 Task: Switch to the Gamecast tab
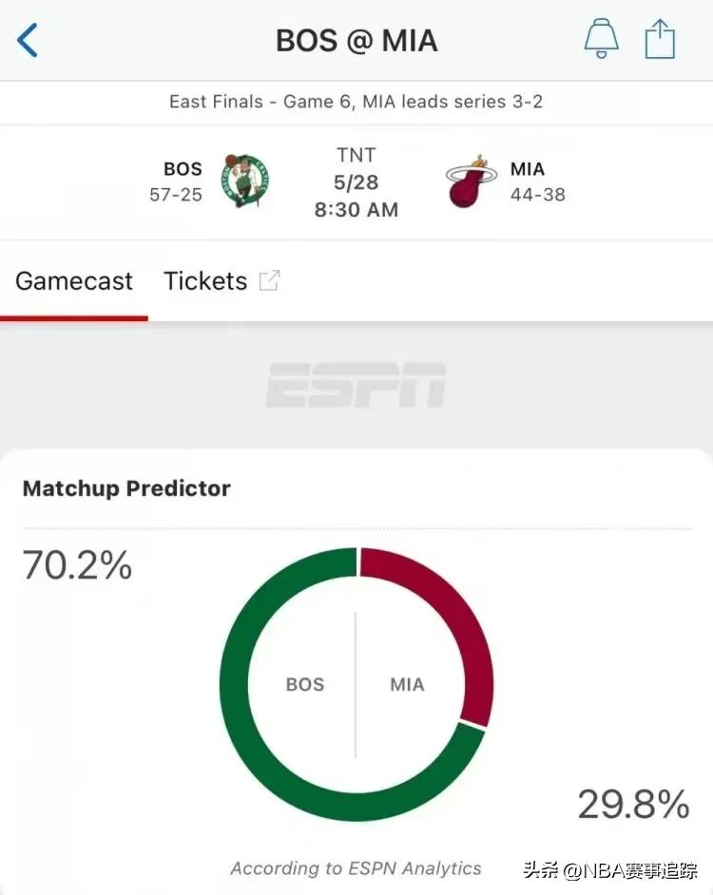(x=74, y=281)
